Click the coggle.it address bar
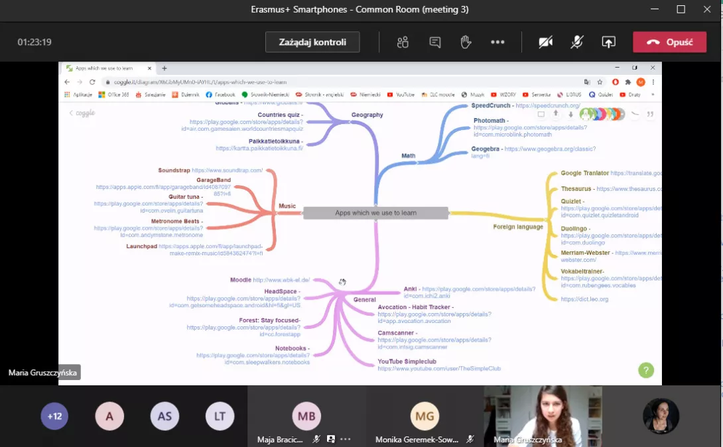Image resolution: width=723 pixels, height=447 pixels. pyautogui.click(x=332, y=82)
